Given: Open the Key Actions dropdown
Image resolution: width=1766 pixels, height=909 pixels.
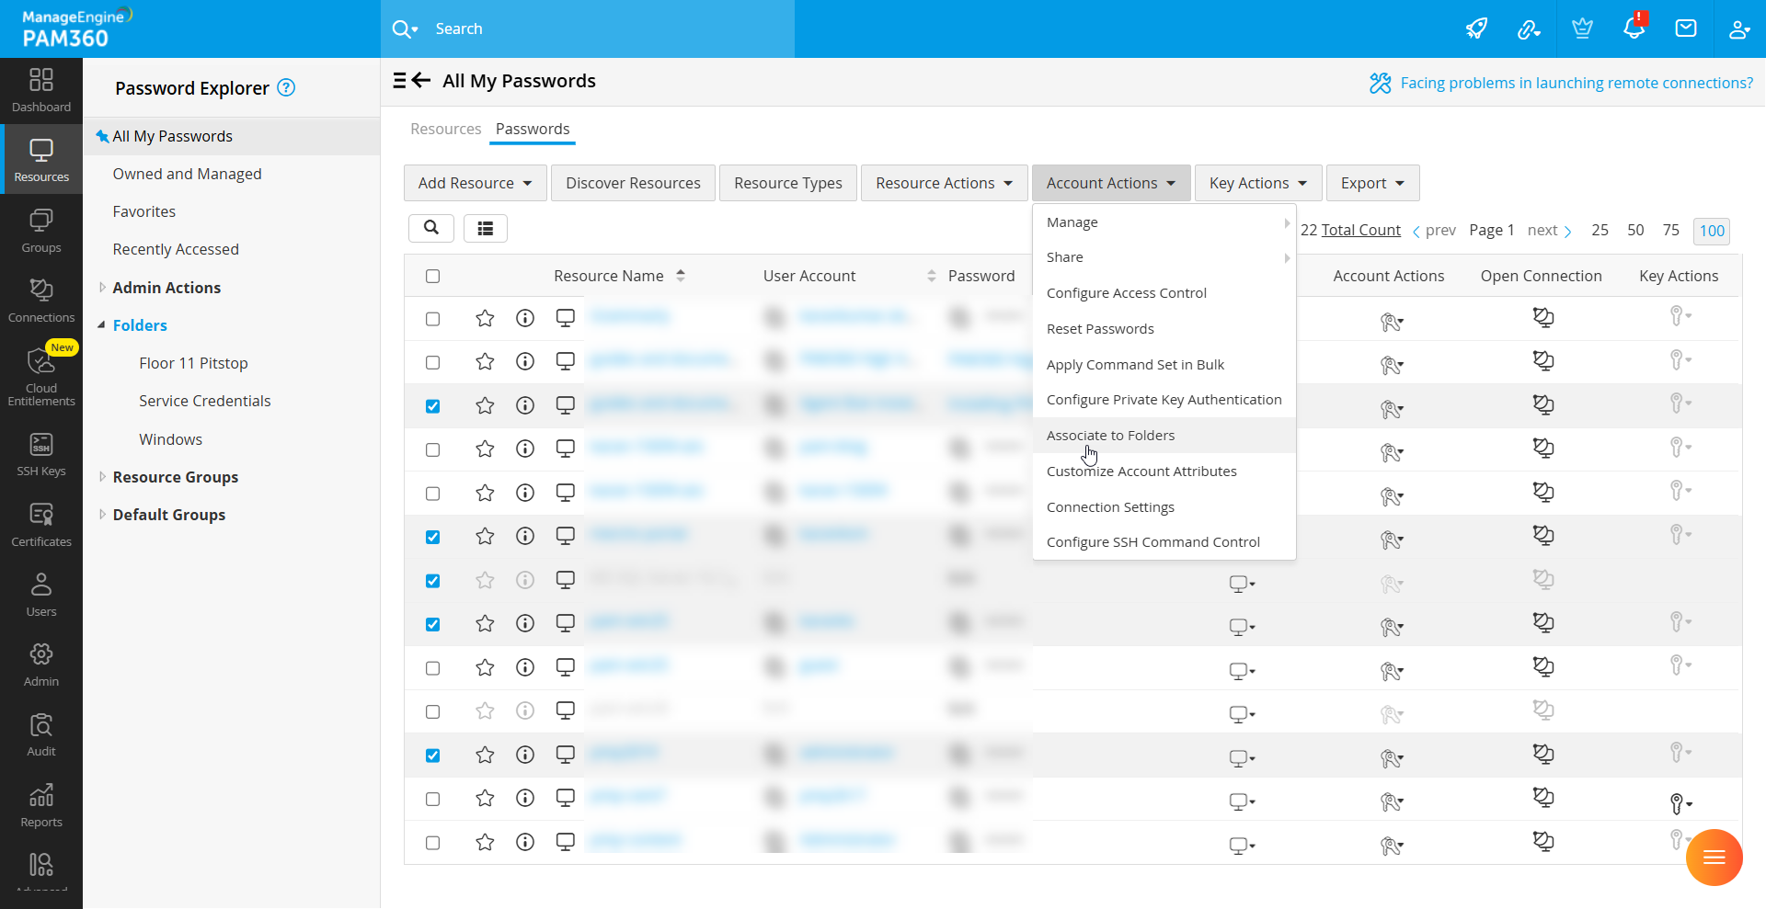Looking at the screenshot, I should click(x=1257, y=183).
